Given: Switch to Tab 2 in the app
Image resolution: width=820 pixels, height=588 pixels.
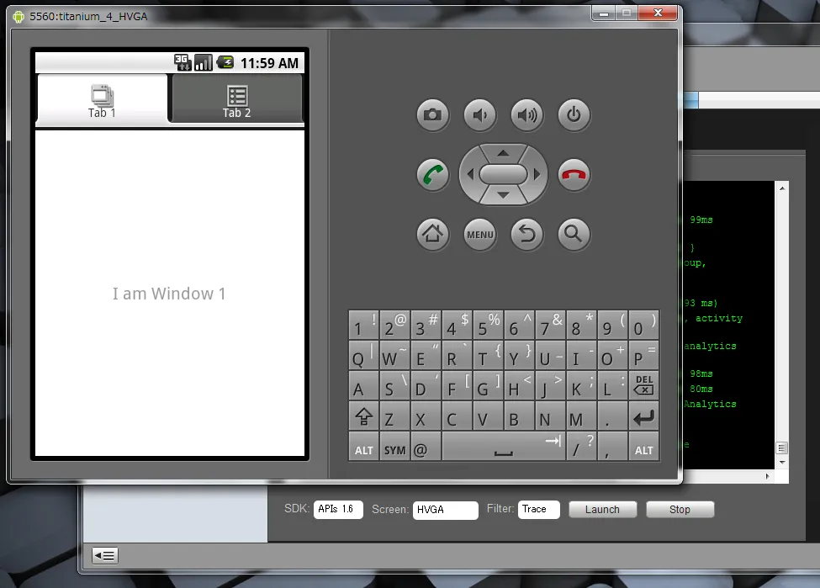Looking at the screenshot, I should [236, 99].
